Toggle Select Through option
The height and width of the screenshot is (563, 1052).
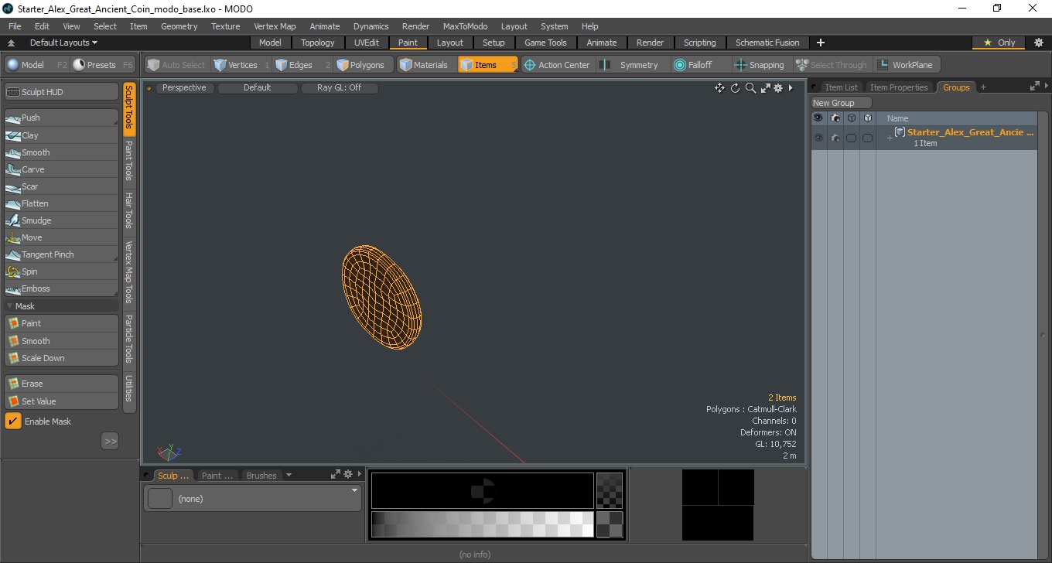pyautogui.click(x=832, y=65)
